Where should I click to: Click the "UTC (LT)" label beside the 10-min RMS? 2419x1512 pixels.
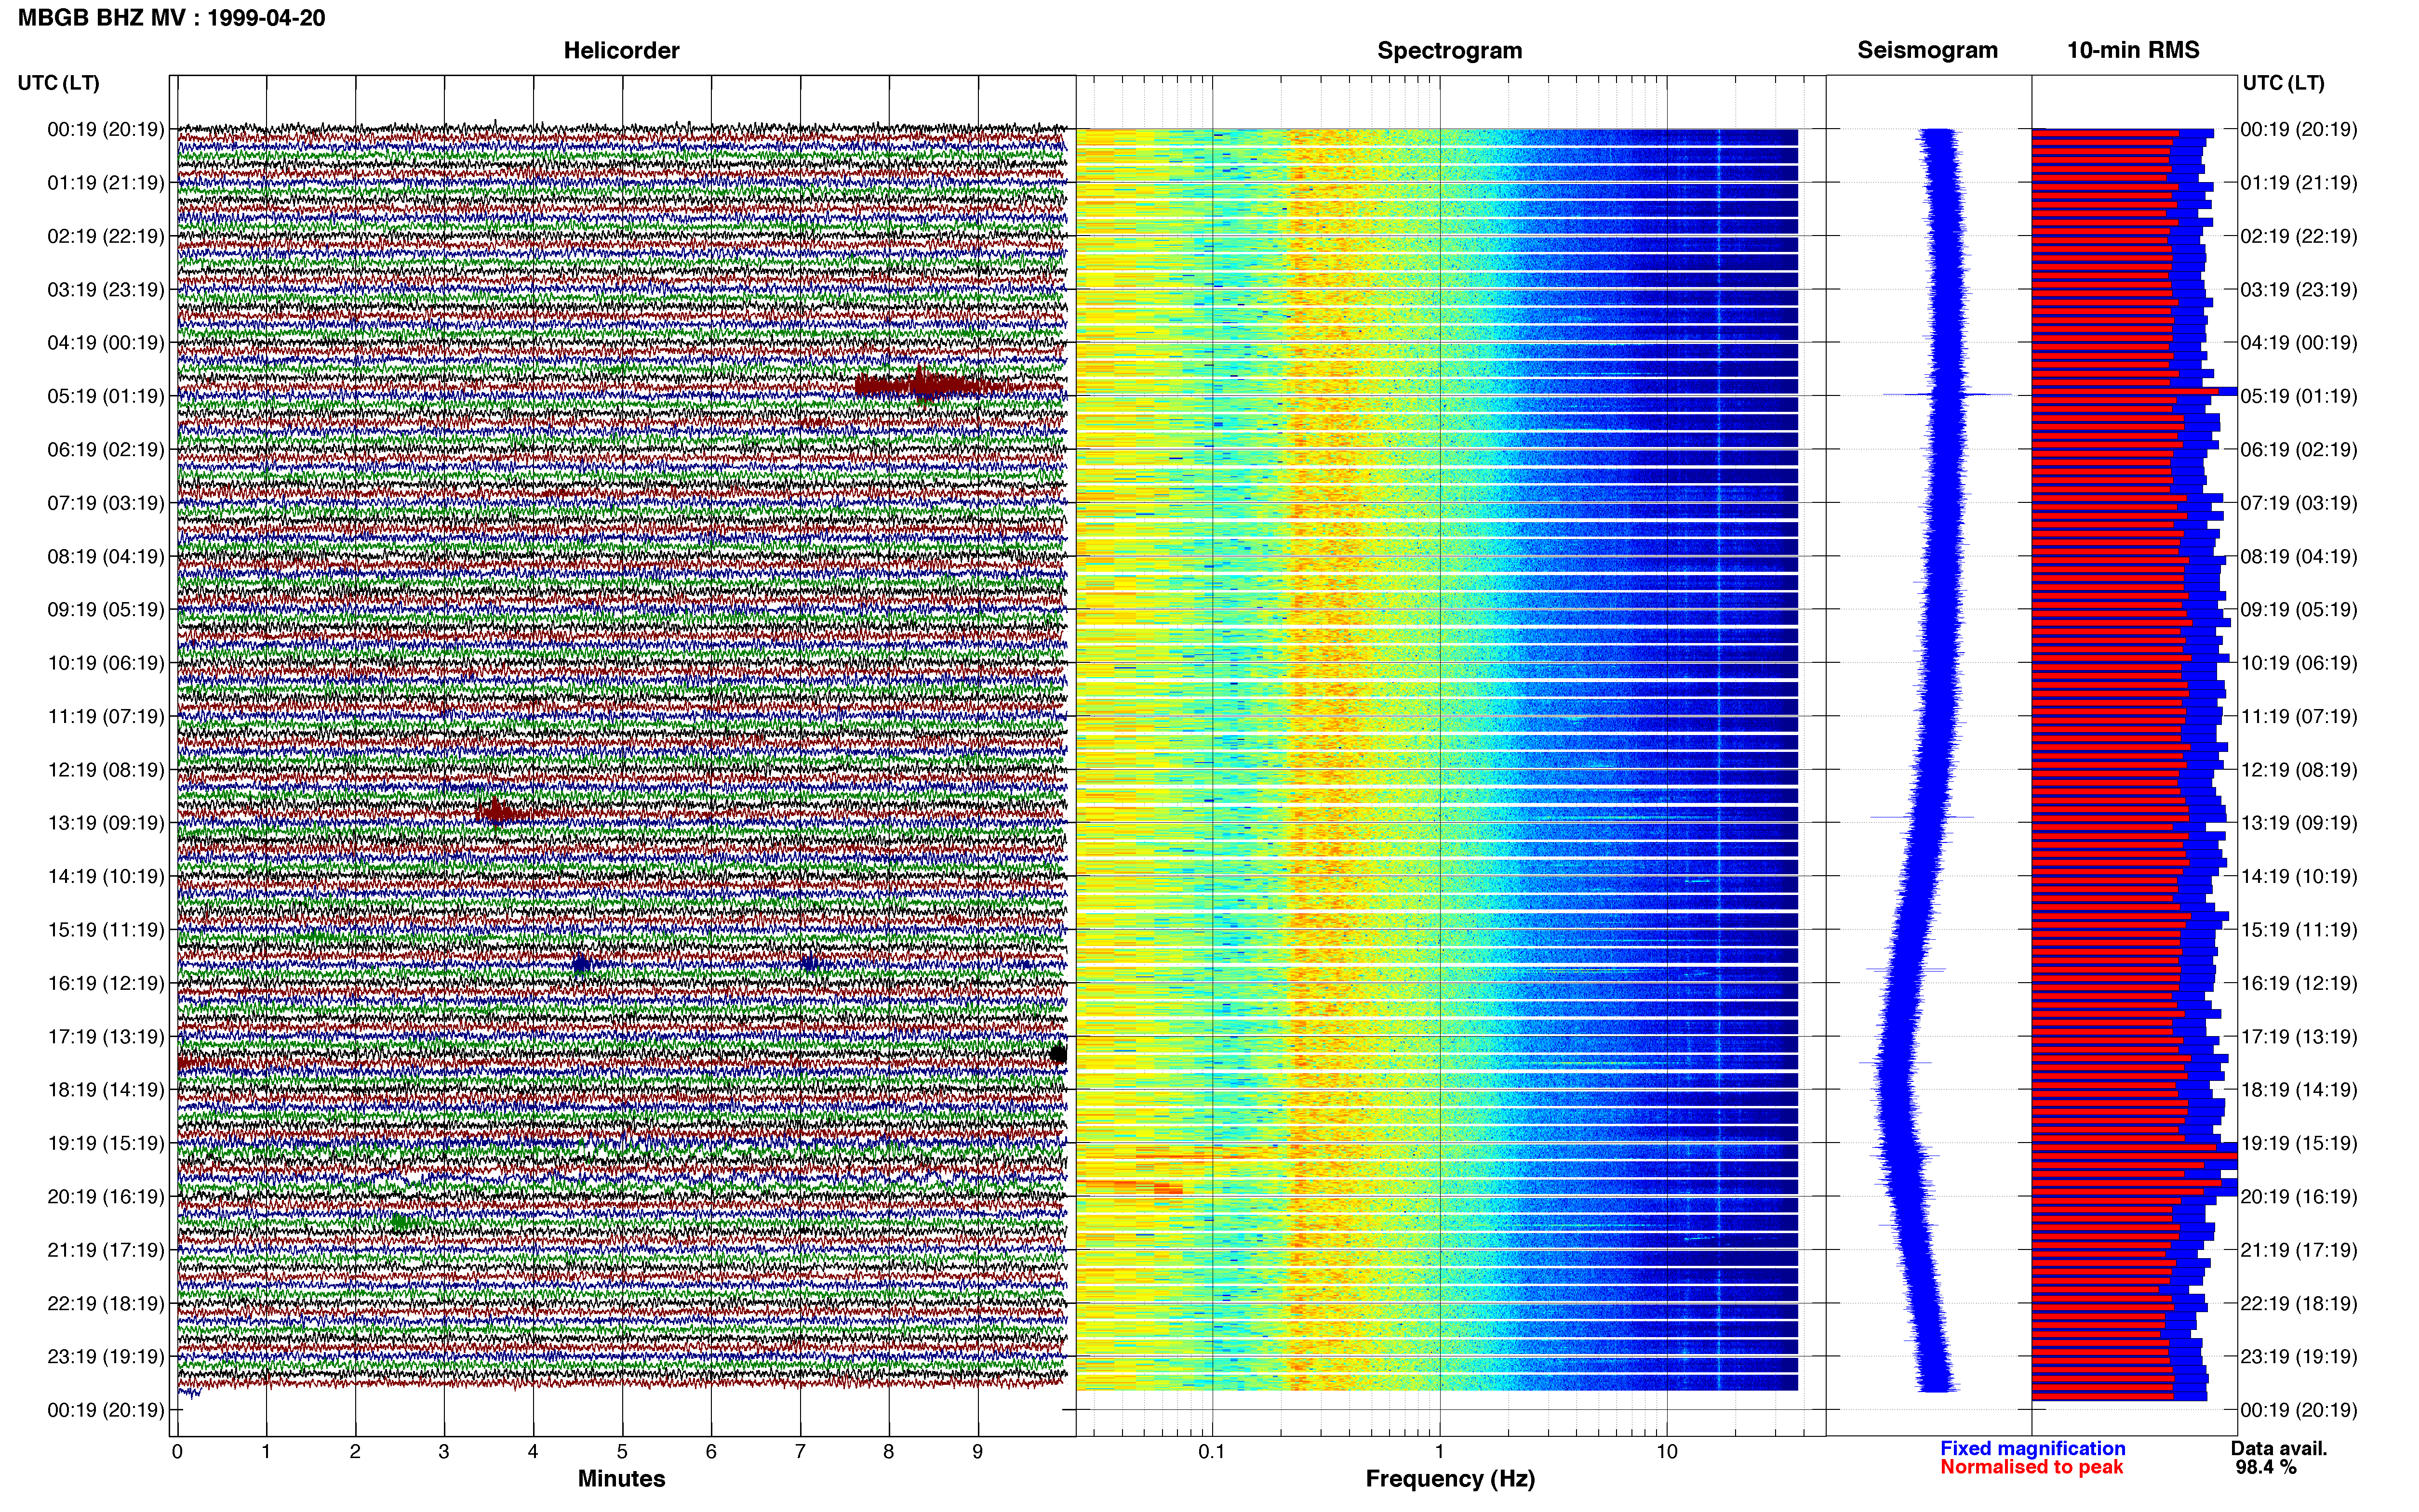(2283, 83)
